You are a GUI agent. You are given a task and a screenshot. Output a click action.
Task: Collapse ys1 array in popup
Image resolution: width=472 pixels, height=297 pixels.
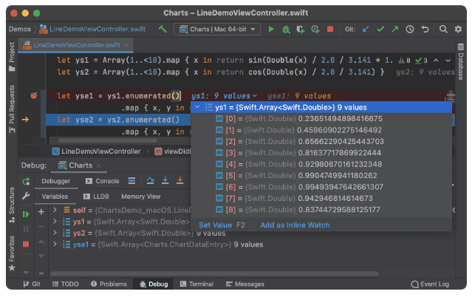pyautogui.click(x=197, y=107)
